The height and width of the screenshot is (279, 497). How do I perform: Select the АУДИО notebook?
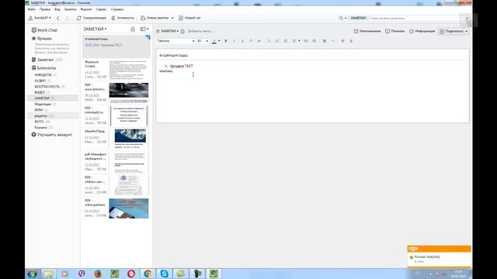click(x=40, y=81)
